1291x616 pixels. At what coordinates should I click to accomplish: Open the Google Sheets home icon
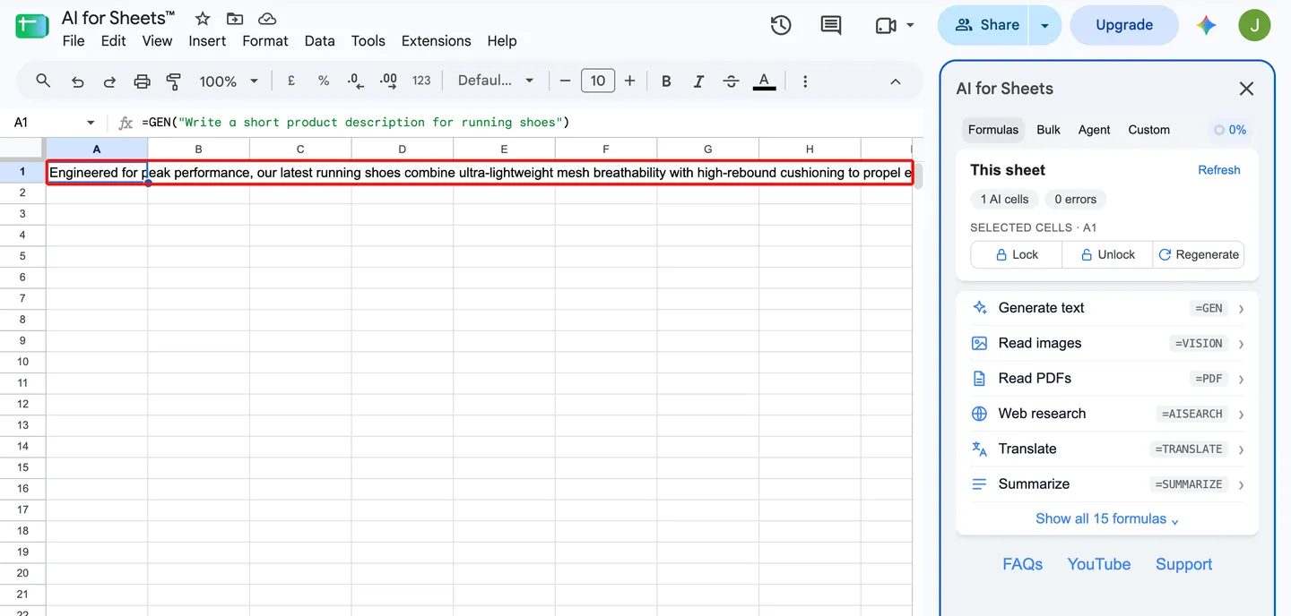(x=32, y=27)
